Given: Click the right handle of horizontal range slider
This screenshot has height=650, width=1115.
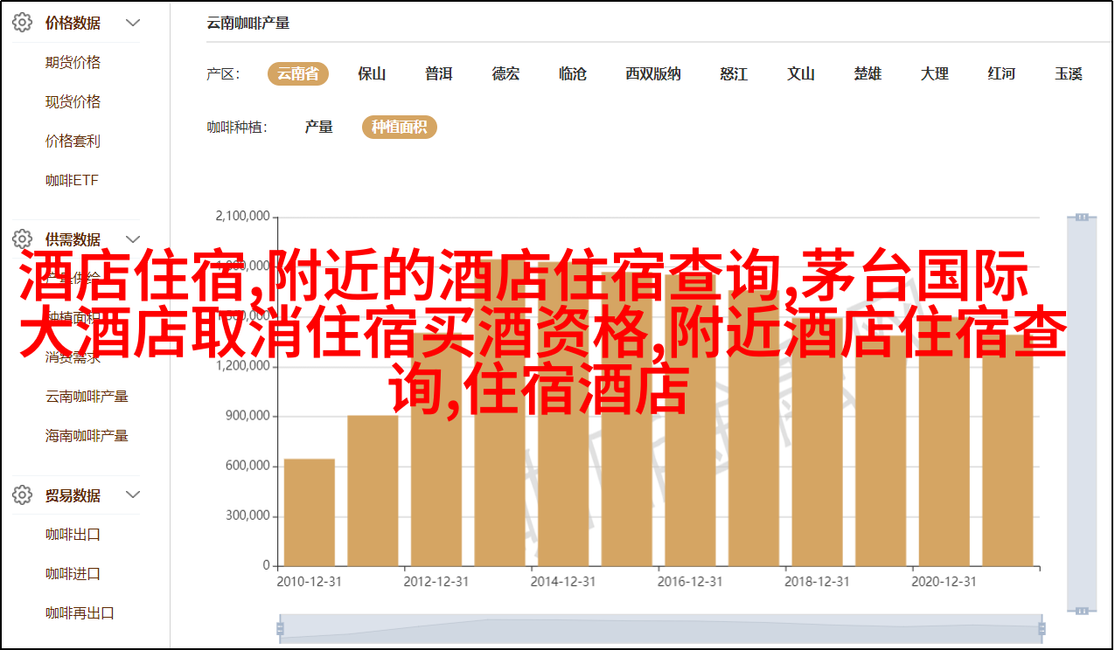Looking at the screenshot, I should tap(1040, 628).
